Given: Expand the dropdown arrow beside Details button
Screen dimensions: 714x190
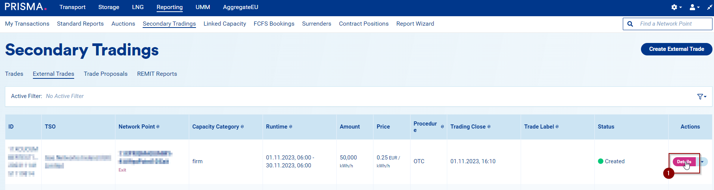Looking at the screenshot, I should pyautogui.click(x=703, y=162).
